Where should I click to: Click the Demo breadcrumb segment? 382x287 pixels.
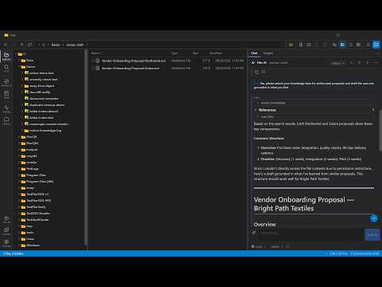pos(56,45)
